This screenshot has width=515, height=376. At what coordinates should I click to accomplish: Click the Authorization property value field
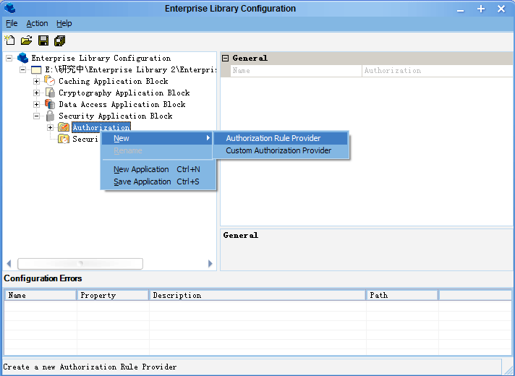[438, 71]
